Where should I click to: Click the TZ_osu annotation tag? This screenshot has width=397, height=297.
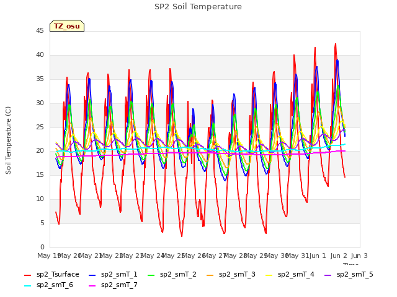[67, 26]
